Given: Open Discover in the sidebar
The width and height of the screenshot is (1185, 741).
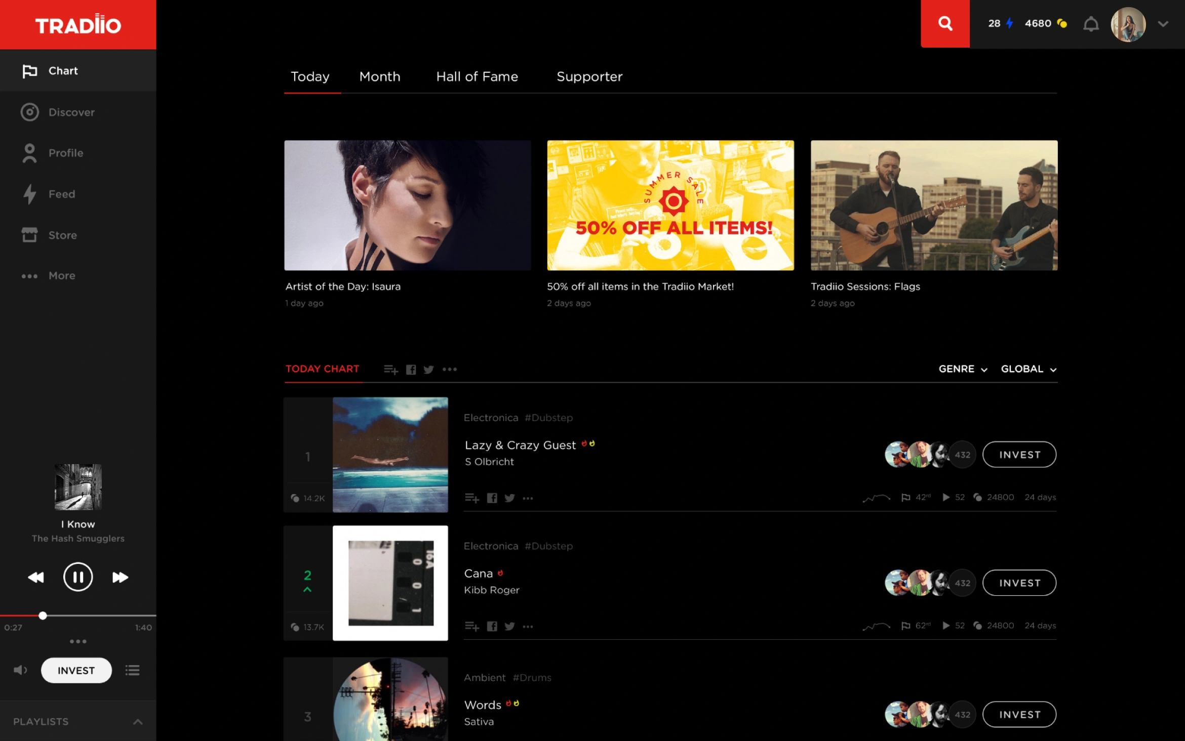Looking at the screenshot, I should pyautogui.click(x=71, y=112).
